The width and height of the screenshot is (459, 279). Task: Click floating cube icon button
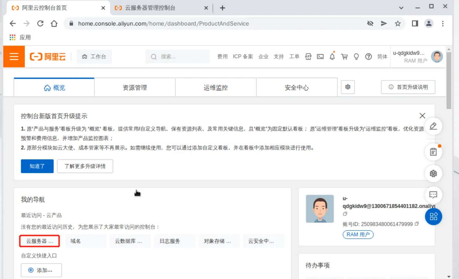pos(433,173)
